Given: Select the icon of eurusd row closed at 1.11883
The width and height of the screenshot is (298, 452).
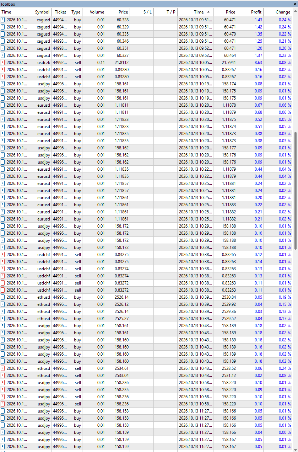Looking at the screenshot, I should (x=3, y=205).
